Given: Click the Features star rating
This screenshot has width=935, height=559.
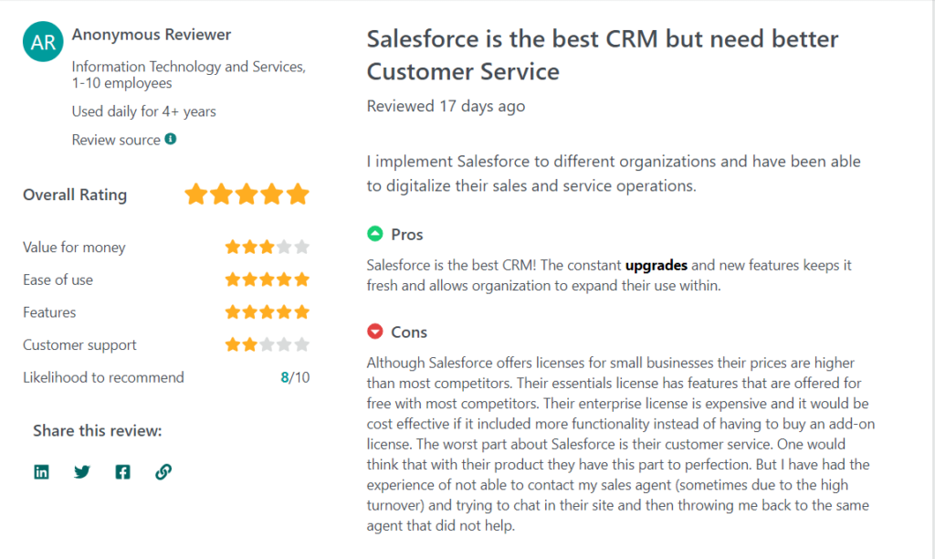Looking at the screenshot, I should click(268, 312).
